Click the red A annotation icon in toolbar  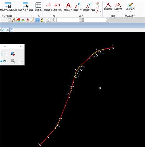tap(28, 20)
